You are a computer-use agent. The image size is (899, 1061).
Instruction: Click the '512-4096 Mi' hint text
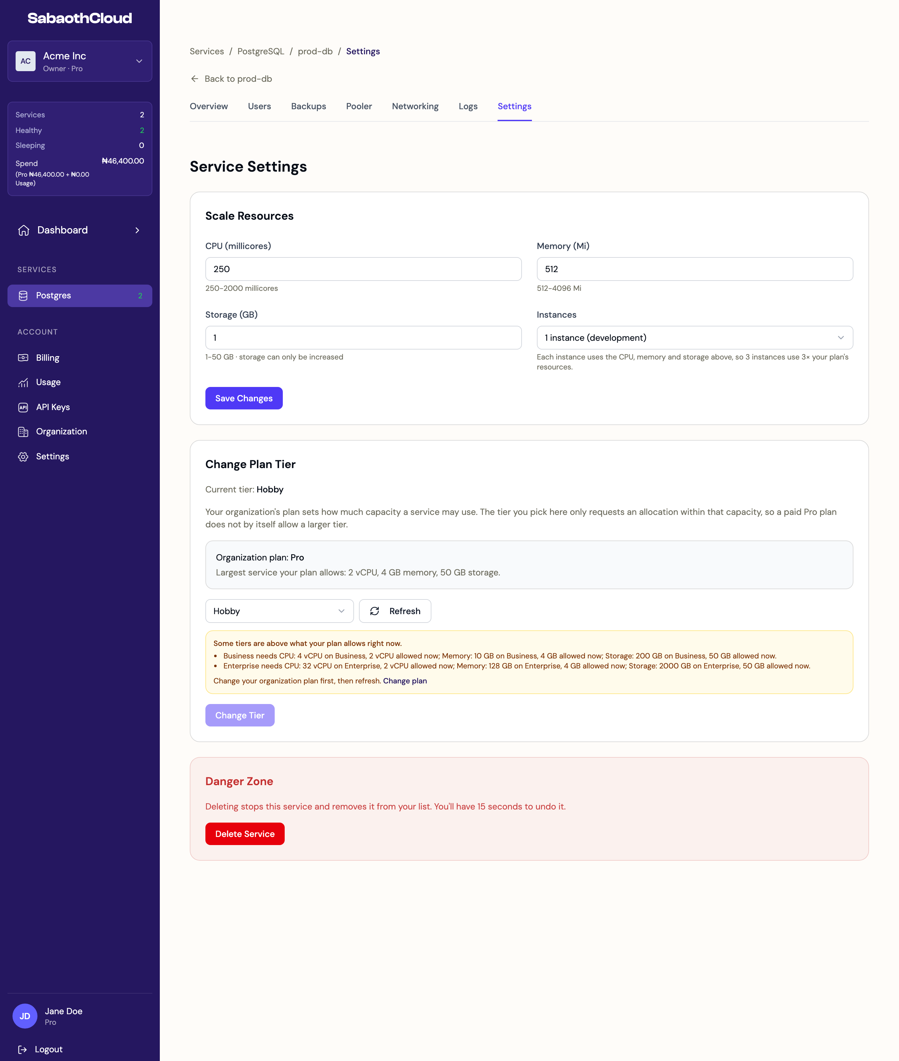tap(558, 288)
